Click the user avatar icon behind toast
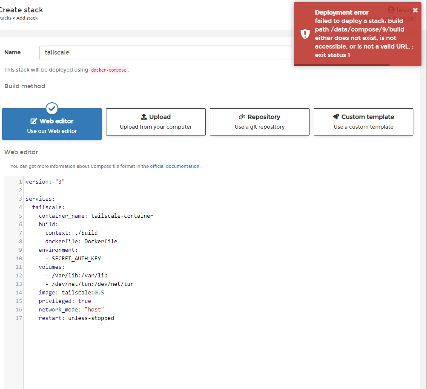The width and height of the screenshot is (427, 389). (391, 10)
